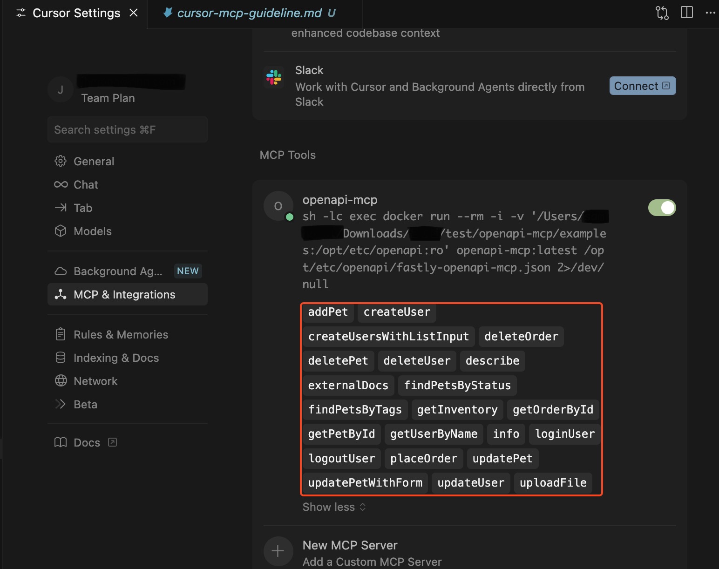Click the getOrderById tool chip
Viewport: 719px width, 569px height.
[553, 410]
